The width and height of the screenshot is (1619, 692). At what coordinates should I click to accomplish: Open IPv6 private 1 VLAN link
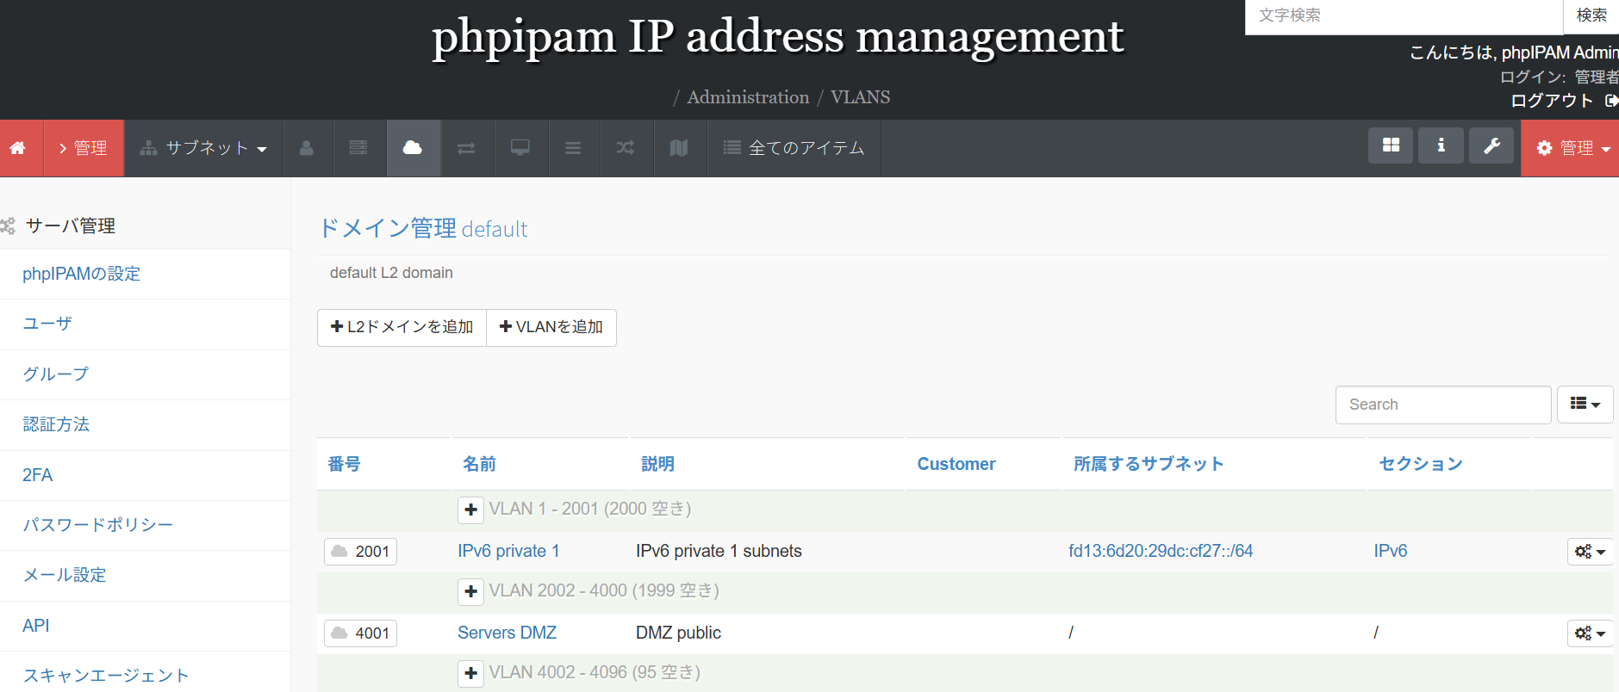pyautogui.click(x=508, y=551)
